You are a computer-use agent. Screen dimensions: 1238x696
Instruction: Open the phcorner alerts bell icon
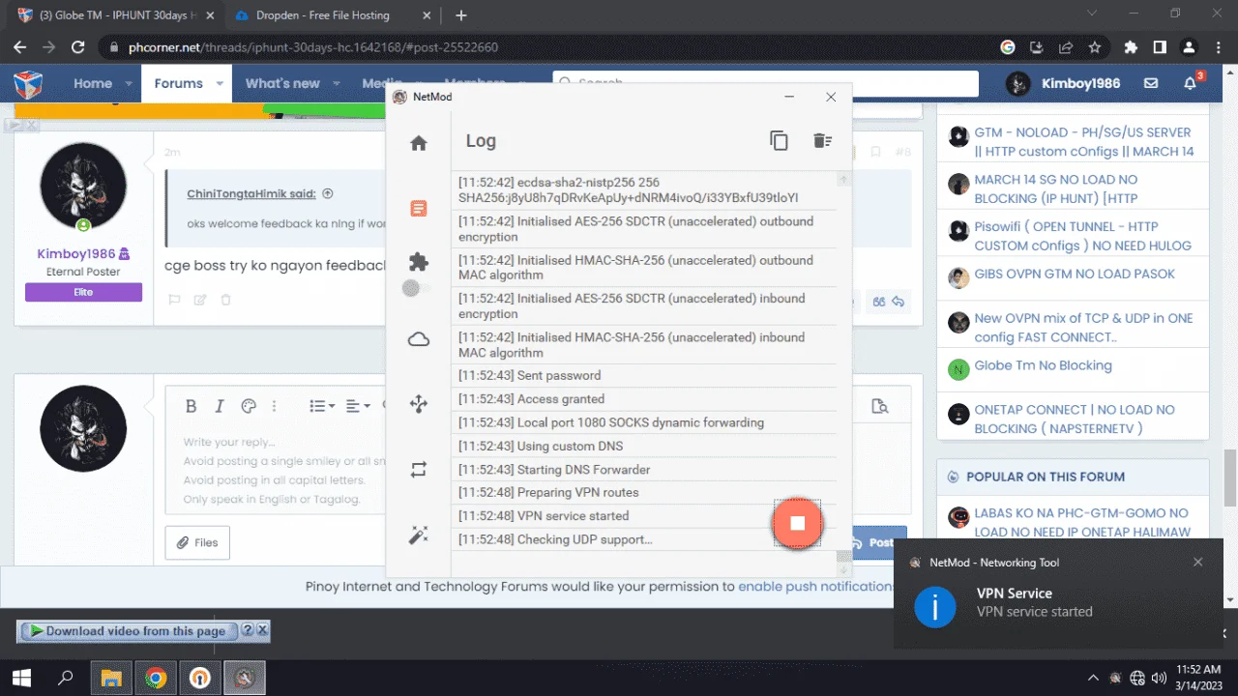(1191, 83)
